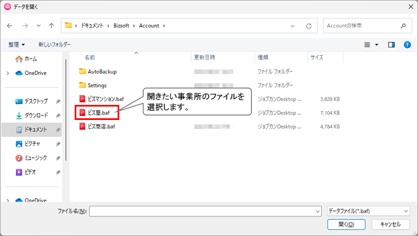Click the blue help question mark icon
This screenshot has height=236, width=418.
407,44
